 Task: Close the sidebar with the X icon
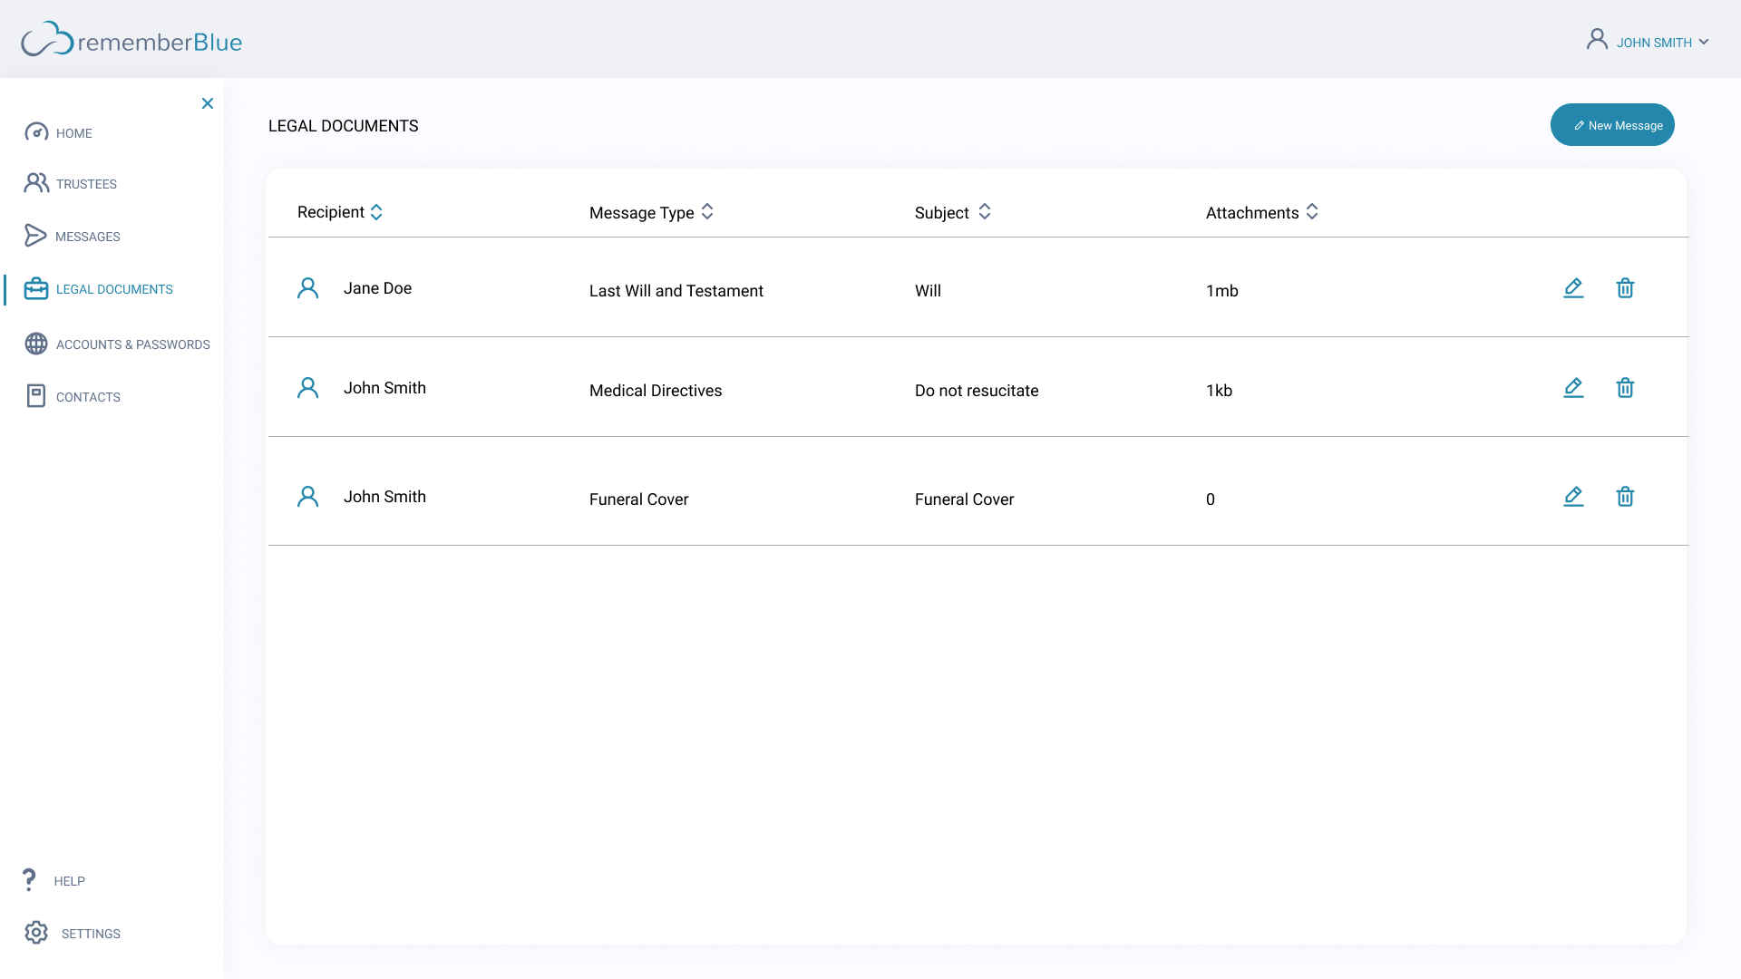(208, 103)
